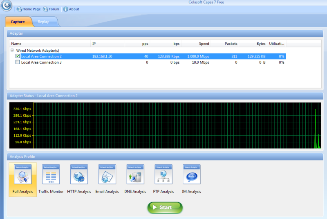Click the 311 packets value

(234, 56)
